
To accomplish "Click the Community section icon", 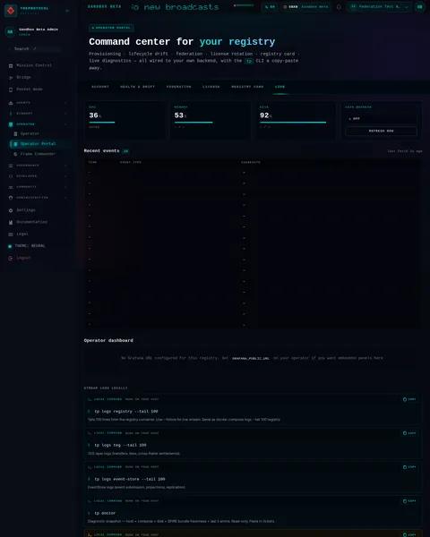I will pos(11,187).
